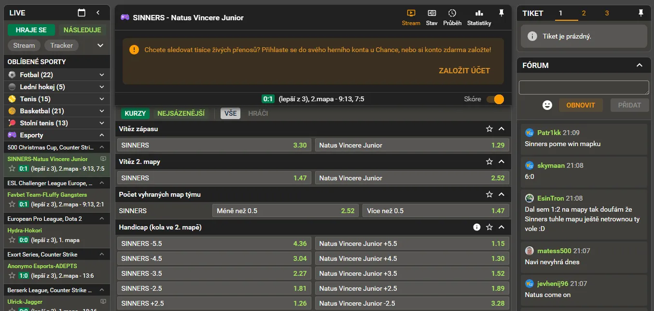Open the Ulrick-Jagger match
The height and width of the screenshot is (311, 654).
(x=25, y=302)
